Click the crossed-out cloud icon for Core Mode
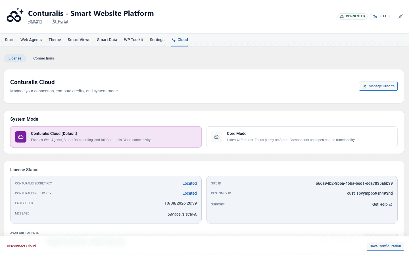 click(x=217, y=137)
